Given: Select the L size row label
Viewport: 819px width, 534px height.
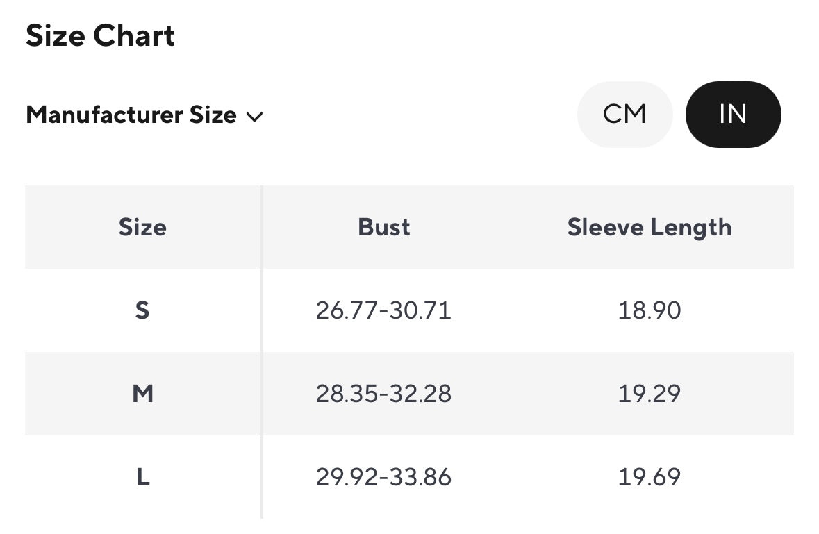Looking at the screenshot, I should tap(142, 477).
